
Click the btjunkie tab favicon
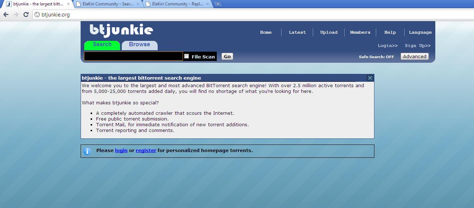click(x=9, y=4)
